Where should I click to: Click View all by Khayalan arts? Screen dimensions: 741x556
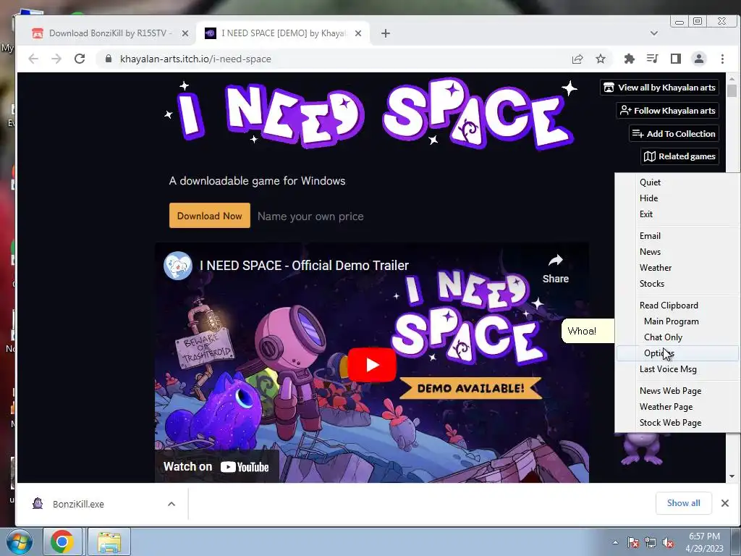(660, 88)
